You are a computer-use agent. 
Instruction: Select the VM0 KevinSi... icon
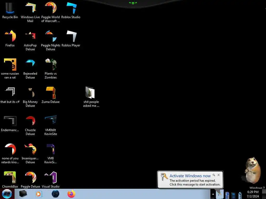[51, 153]
